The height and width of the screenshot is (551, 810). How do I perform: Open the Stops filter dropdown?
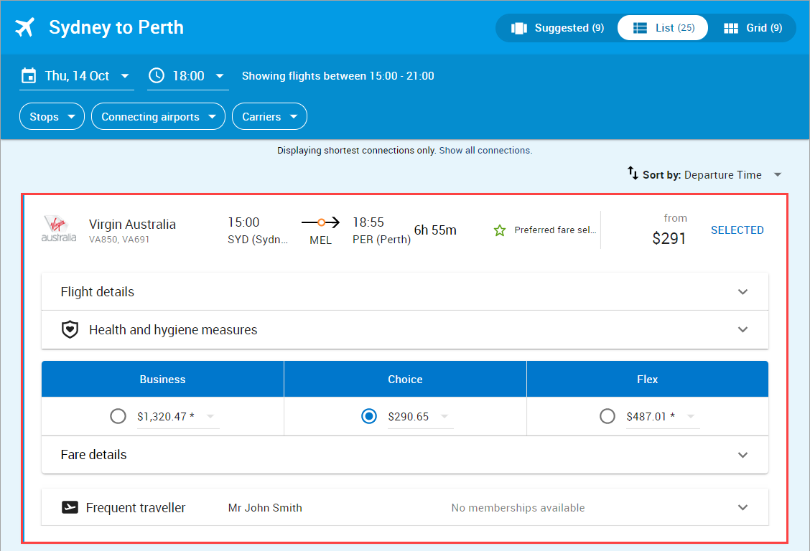pos(52,117)
